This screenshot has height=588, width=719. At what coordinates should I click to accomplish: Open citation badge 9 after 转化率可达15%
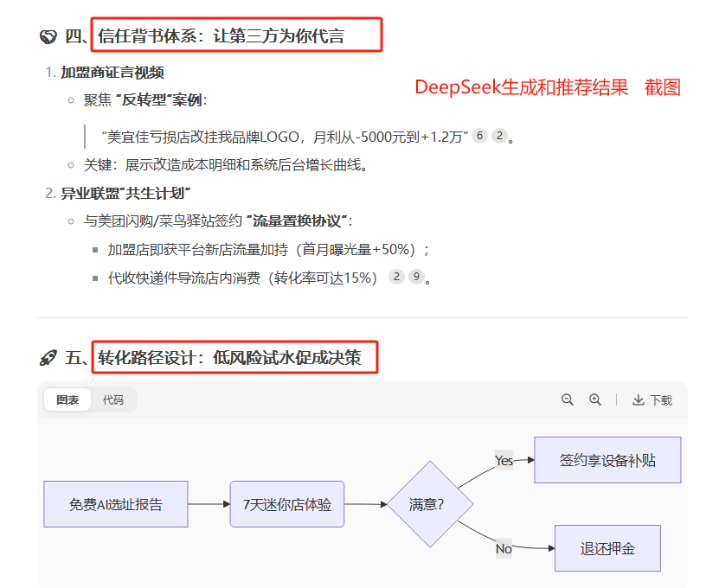tap(417, 277)
